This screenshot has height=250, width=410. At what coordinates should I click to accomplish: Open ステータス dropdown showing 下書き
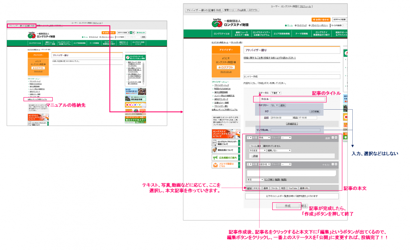coord(276,93)
